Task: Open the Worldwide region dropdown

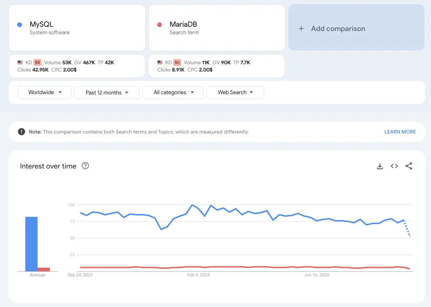Action: tap(44, 92)
